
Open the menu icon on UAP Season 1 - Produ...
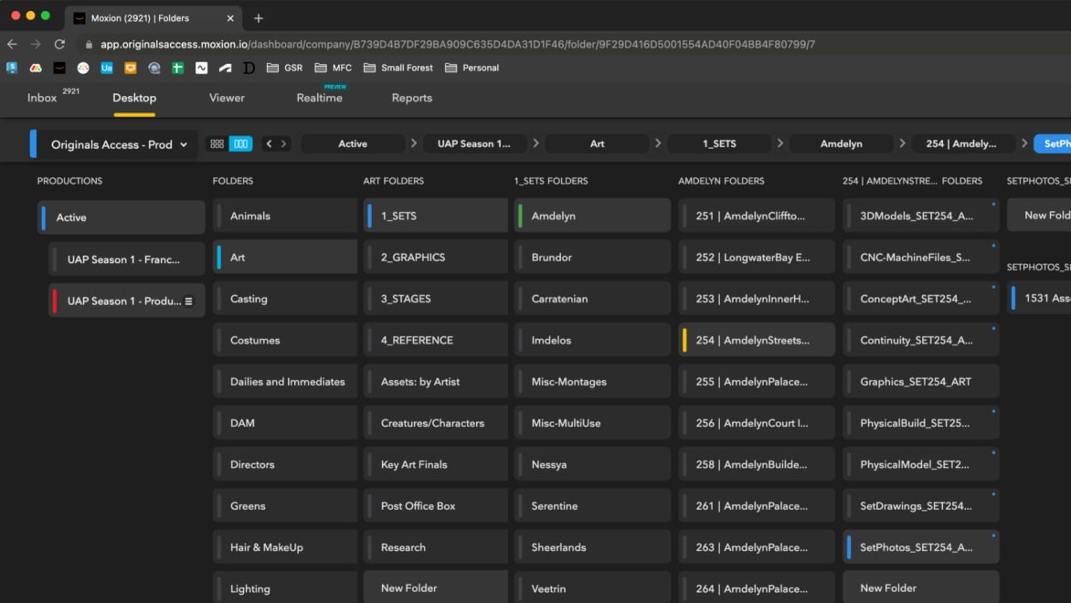189,301
